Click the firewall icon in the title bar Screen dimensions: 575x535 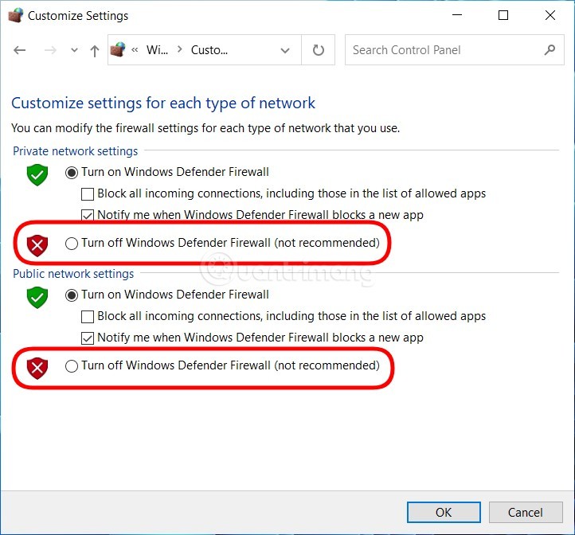click(15, 16)
